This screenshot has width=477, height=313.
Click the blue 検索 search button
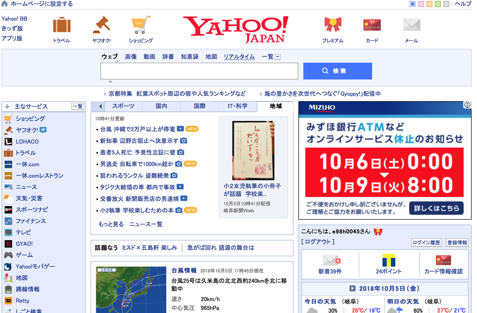click(x=338, y=71)
